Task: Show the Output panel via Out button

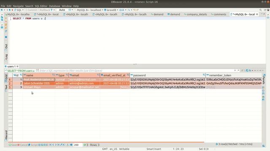Action: pyautogui.click(x=6, y=47)
